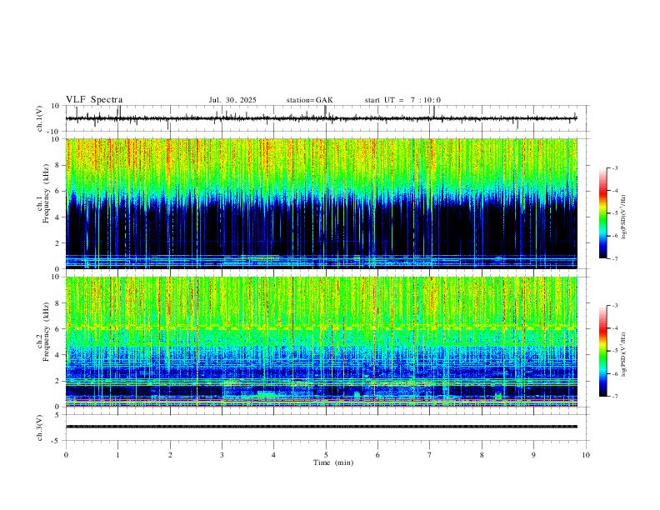Click the ch.1 voltage waveform trace
The height and width of the screenshot is (510, 660).
[x=321, y=118]
